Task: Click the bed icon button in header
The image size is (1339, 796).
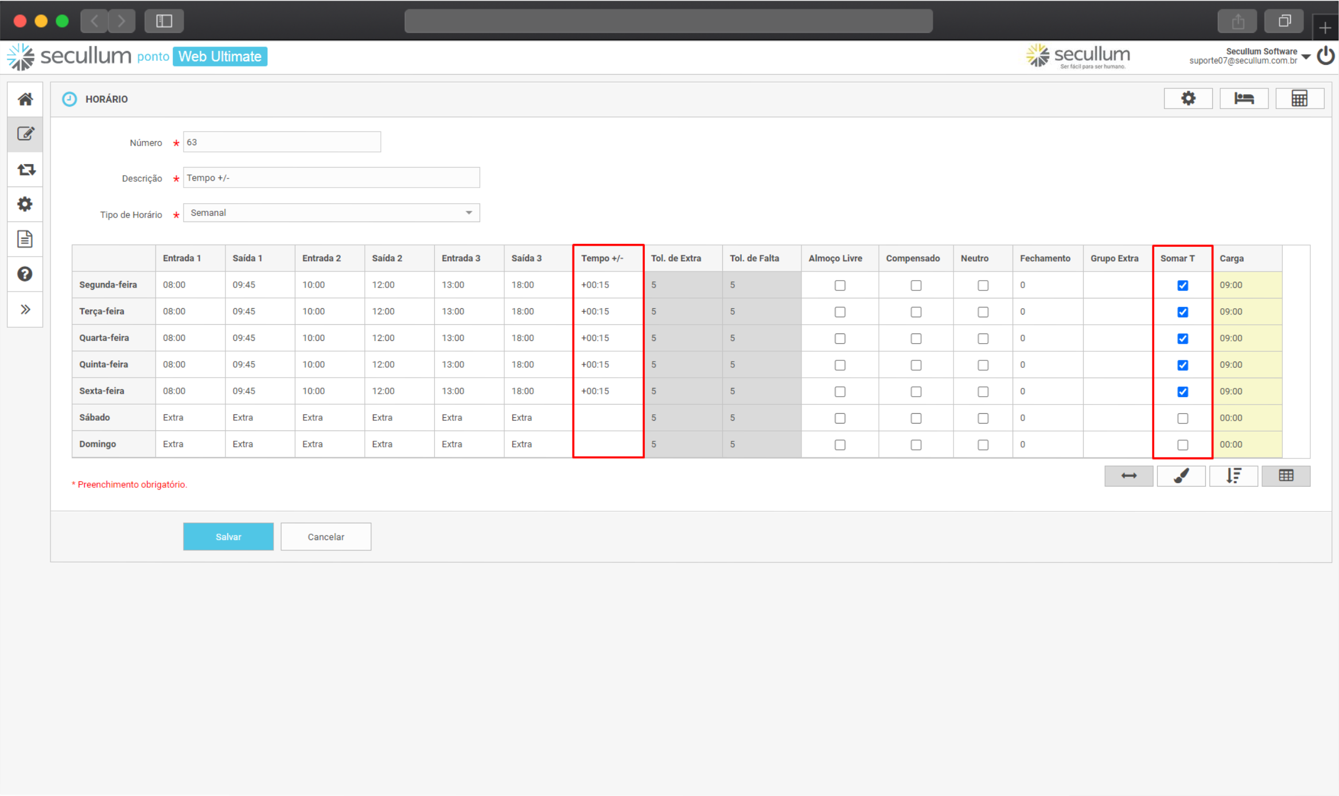Action: tap(1243, 99)
